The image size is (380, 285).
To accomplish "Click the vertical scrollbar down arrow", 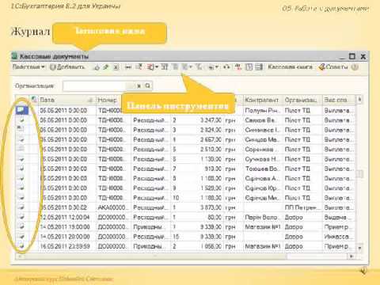I will click(359, 248).
